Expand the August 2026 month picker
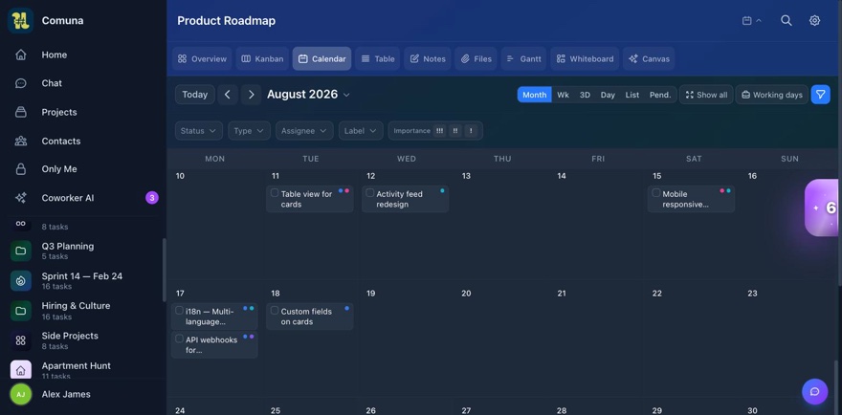Viewport: 842px width, 415px height. pyautogui.click(x=308, y=95)
